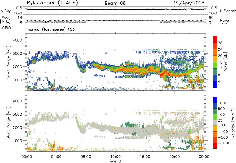236x163 pixels.
Task: Click the "Nave" legend label
Action: [x=224, y=20]
